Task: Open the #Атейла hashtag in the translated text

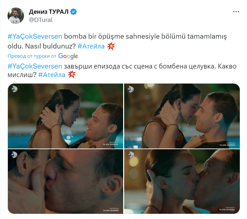Action: pyautogui.click(x=52, y=75)
